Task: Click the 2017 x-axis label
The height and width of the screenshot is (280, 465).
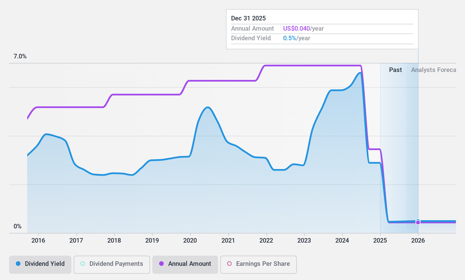Action: coord(76,240)
